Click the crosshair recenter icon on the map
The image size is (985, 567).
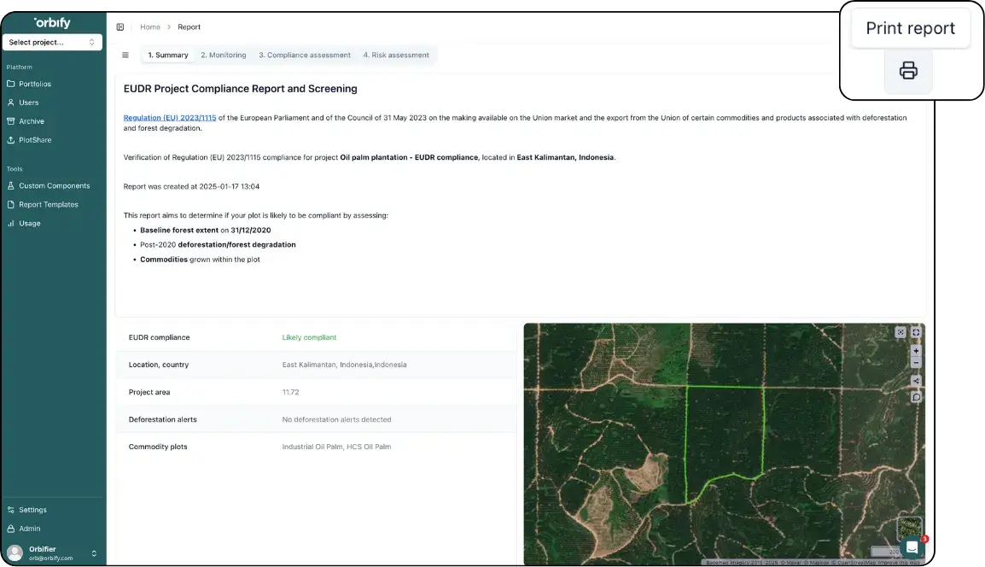[x=900, y=332]
